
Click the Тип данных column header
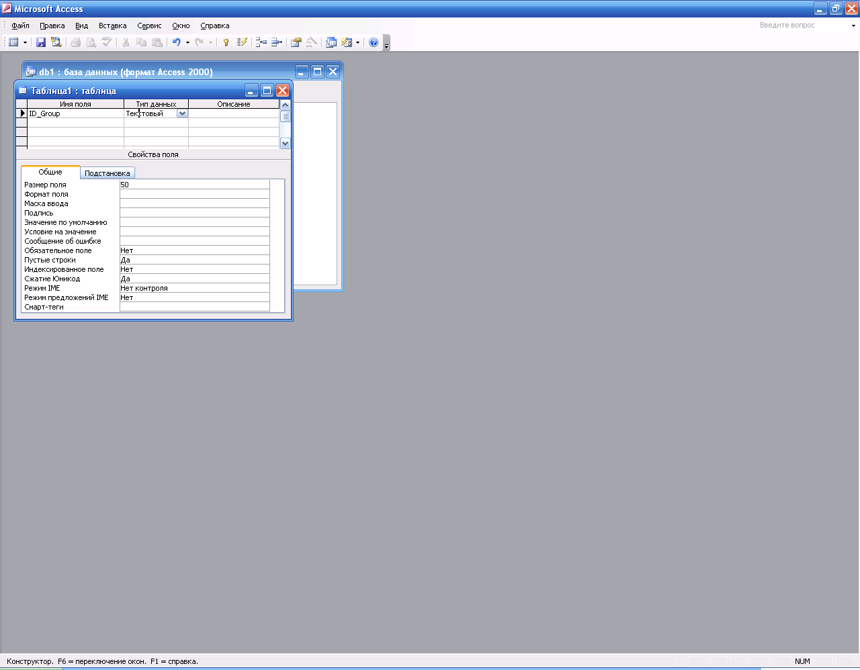click(x=156, y=104)
